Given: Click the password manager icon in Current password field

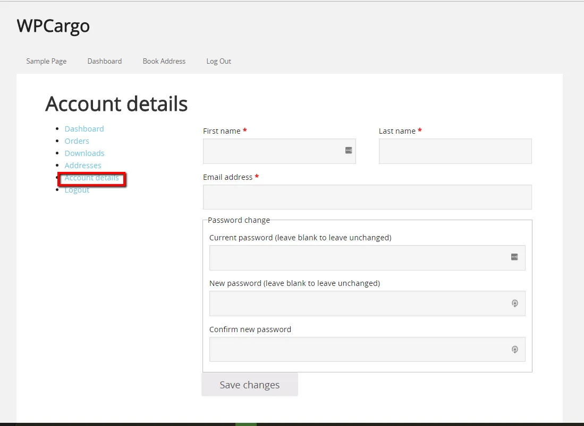Looking at the screenshot, I should 514,257.
